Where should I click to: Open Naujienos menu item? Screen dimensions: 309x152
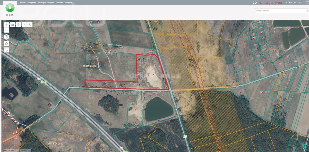[32, 2]
